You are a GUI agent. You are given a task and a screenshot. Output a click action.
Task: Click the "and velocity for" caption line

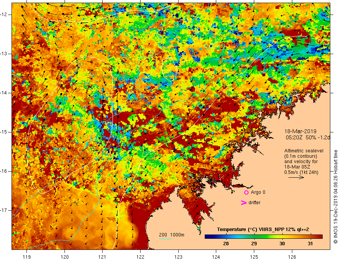(x=301, y=162)
